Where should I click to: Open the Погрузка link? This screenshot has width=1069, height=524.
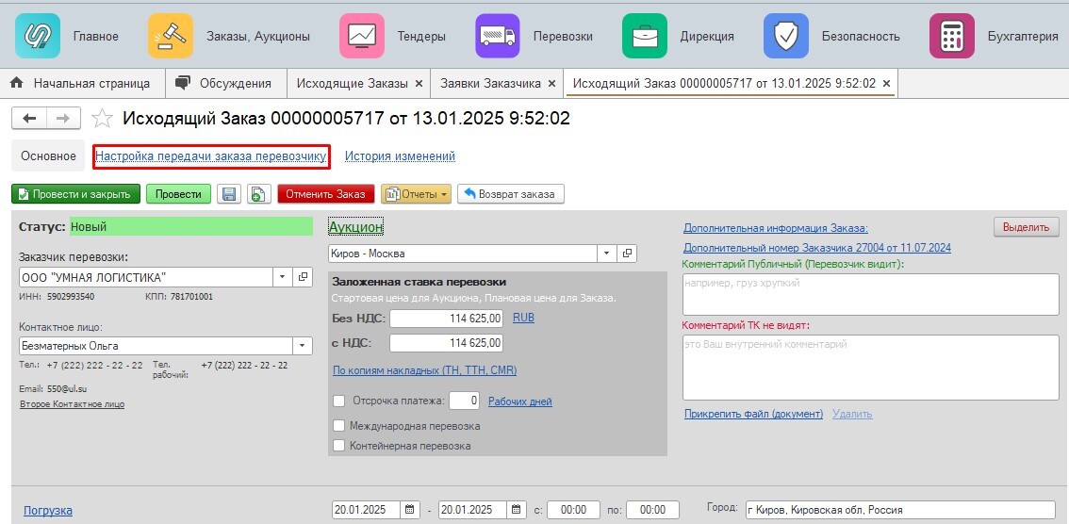(48, 511)
